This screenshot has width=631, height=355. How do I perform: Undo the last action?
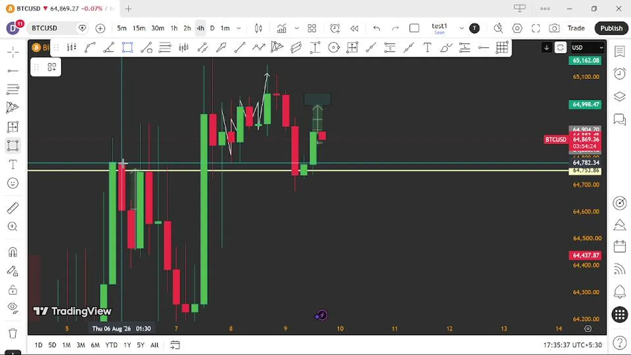point(377,28)
